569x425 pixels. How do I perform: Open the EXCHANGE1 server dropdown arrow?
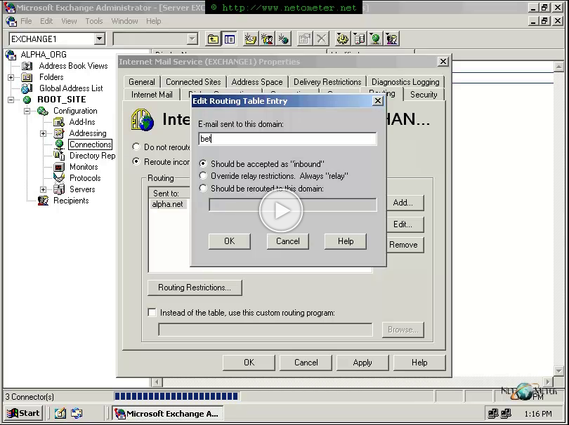[99, 39]
